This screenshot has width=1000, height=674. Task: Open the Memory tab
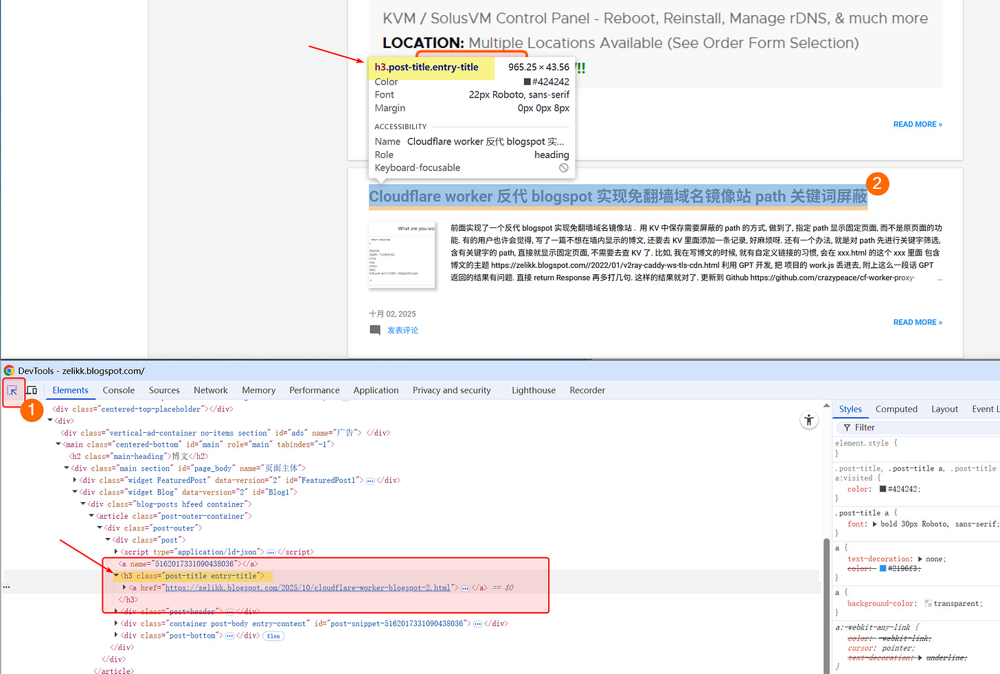coord(259,390)
